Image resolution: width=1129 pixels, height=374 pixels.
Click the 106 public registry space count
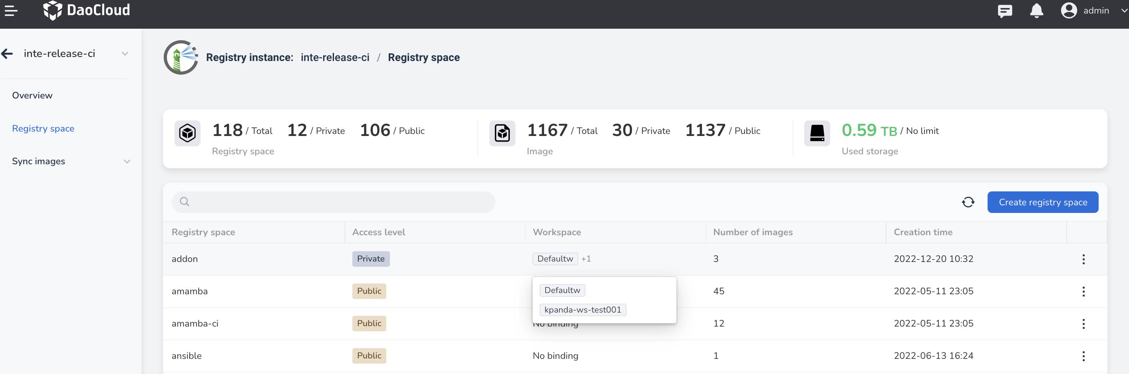375,130
